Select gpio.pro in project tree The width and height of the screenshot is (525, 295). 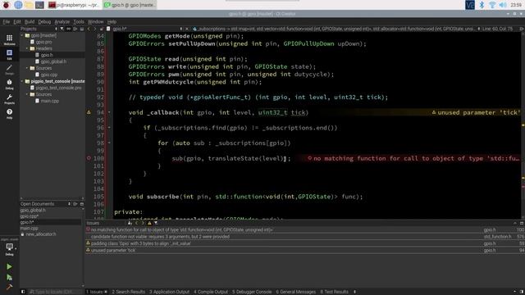coord(43,42)
